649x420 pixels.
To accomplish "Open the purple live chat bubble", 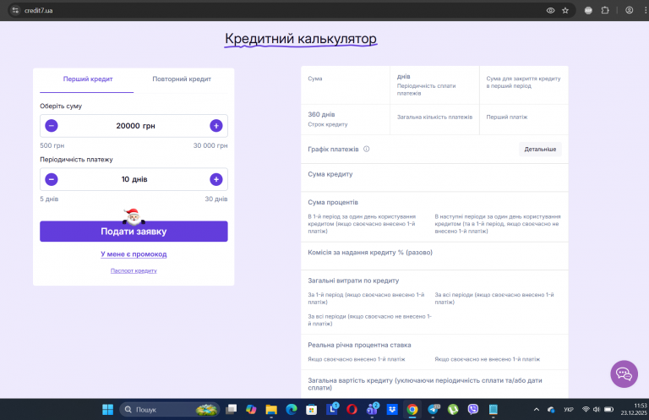I will pos(624,374).
